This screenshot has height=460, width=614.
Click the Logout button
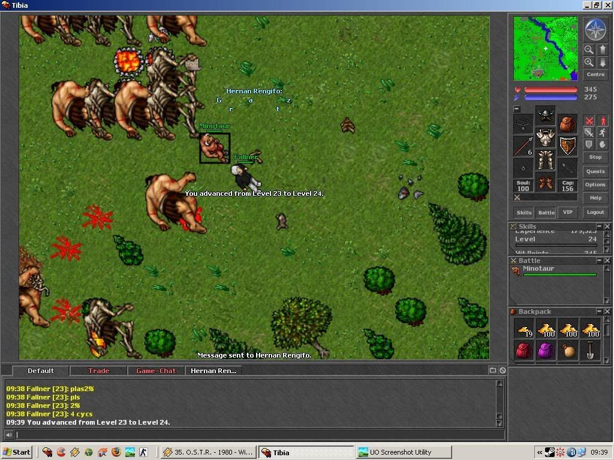point(595,212)
